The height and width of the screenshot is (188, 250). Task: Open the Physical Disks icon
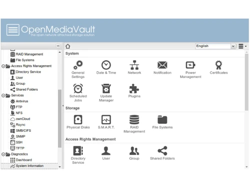tap(78, 122)
